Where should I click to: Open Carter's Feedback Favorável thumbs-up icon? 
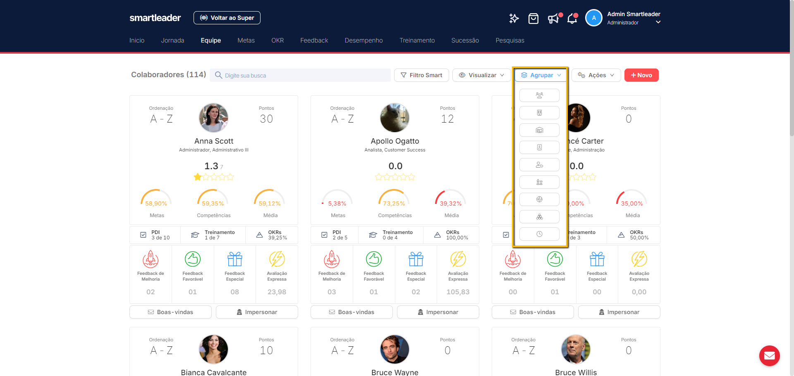[555, 259]
